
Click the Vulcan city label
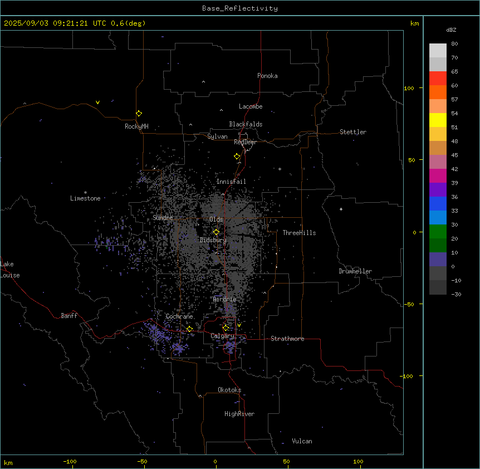[x=302, y=441]
